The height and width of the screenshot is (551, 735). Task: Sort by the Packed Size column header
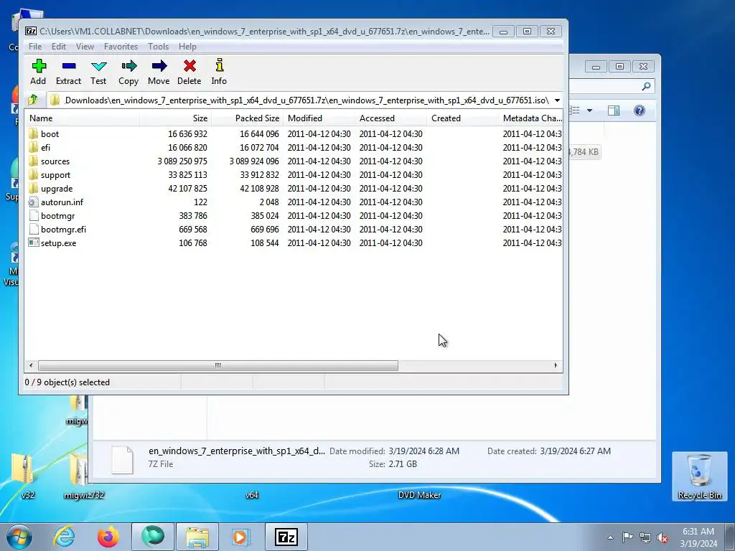(x=247, y=118)
